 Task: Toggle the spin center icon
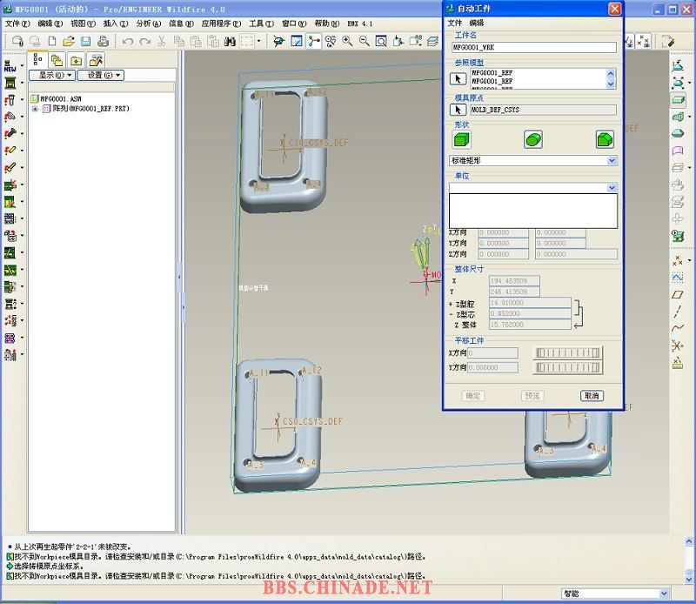click(x=313, y=41)
